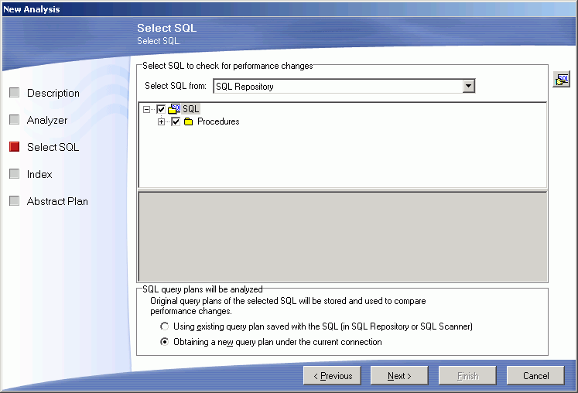This screenshot has height=393, width=578.
Task: Click the Abstract Plan step square indicator
Action: pyautogui.click(x=15, y=201)
